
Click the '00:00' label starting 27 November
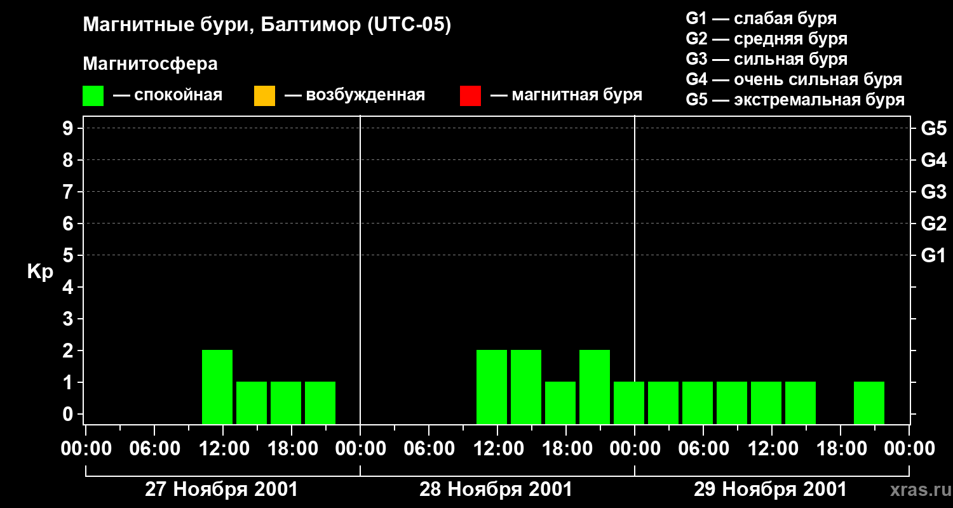(86, 449)
